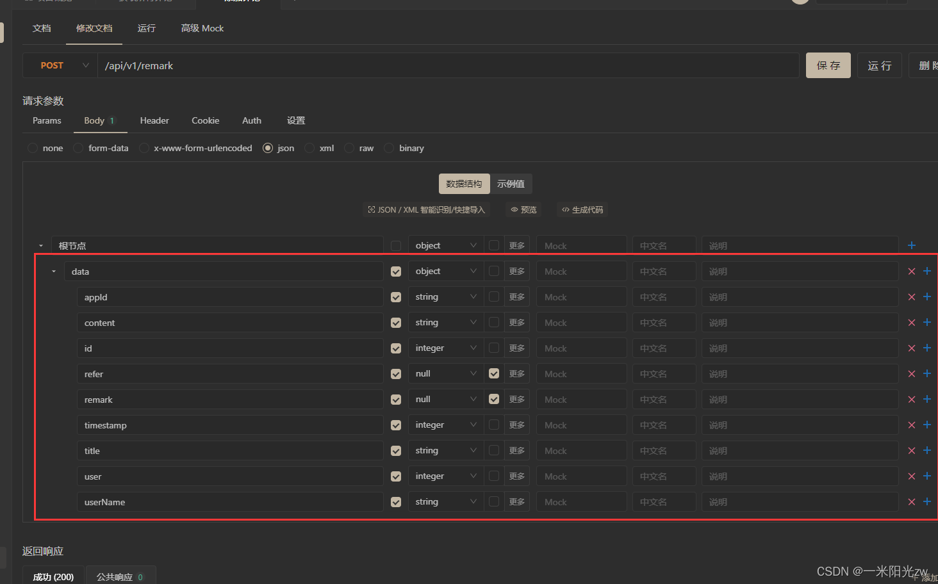Delete the content field row
The image size is (938, 584).
(912, 323)
